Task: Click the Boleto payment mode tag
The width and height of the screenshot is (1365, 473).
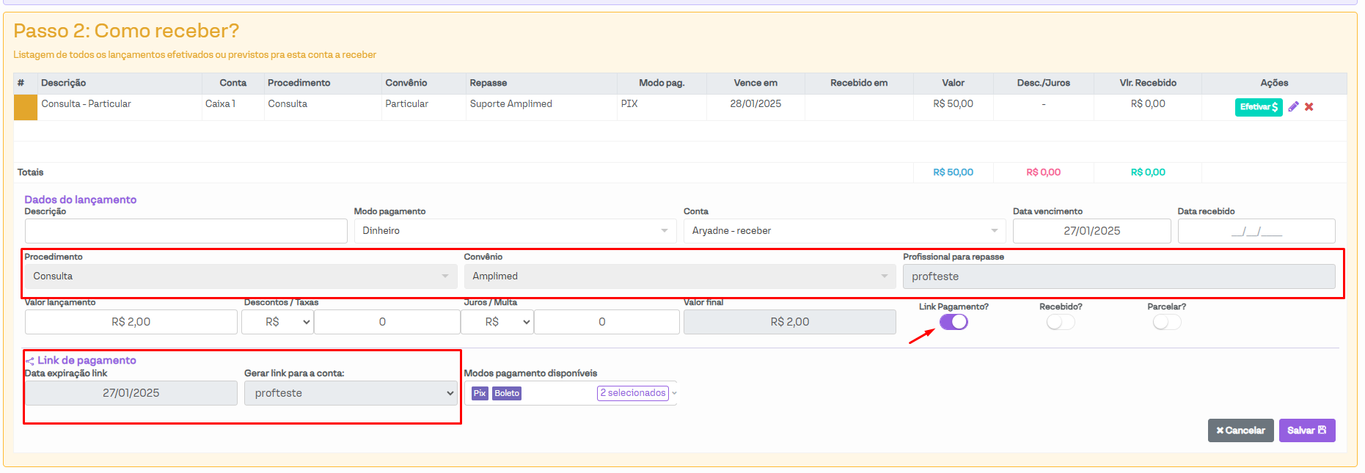Action: point(507,393)
